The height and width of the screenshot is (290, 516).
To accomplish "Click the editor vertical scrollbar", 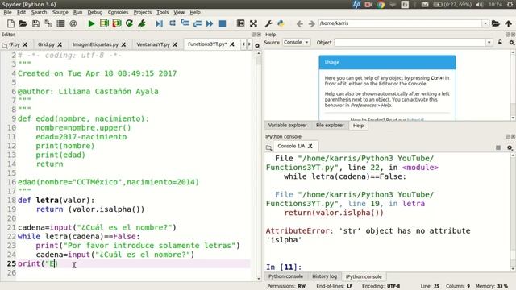I will pyautogui.click(x=259, y=166).
